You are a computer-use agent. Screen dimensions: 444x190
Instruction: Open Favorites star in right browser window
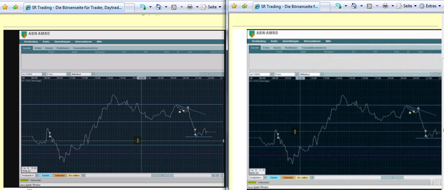(234, 6)
